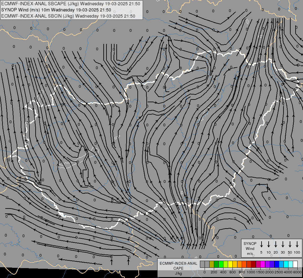303x278 pixels.
Task: Click the SBCAPE title line at top
Action: tap(71, 4)
